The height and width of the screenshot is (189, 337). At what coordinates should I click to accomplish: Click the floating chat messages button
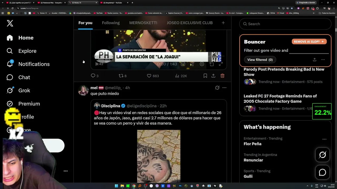323,172
